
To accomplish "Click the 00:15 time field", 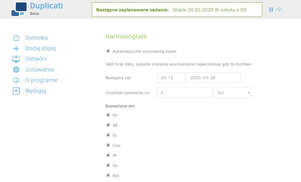I will point(171,78).
